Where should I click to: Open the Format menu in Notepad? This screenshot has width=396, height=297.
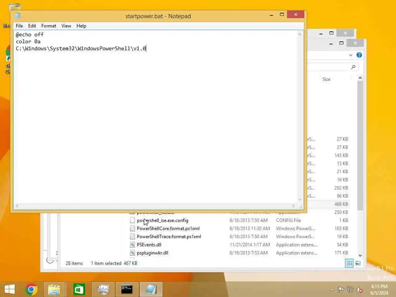coord(48,26)
